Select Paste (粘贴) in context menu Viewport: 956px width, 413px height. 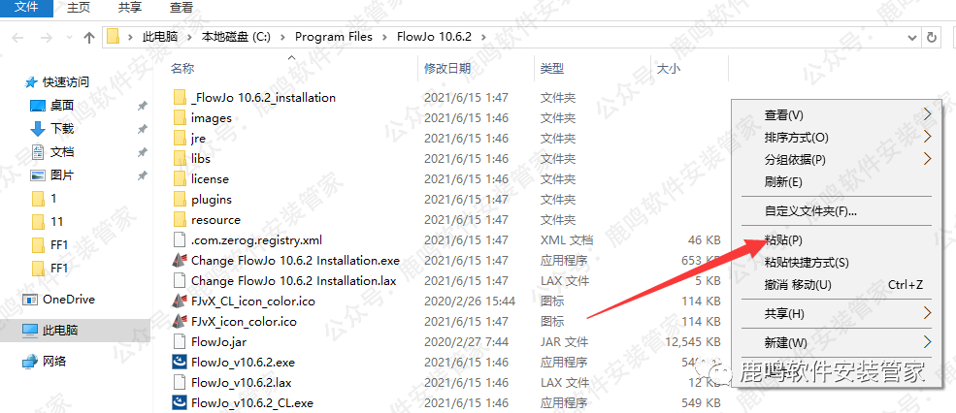pos(783,239)
